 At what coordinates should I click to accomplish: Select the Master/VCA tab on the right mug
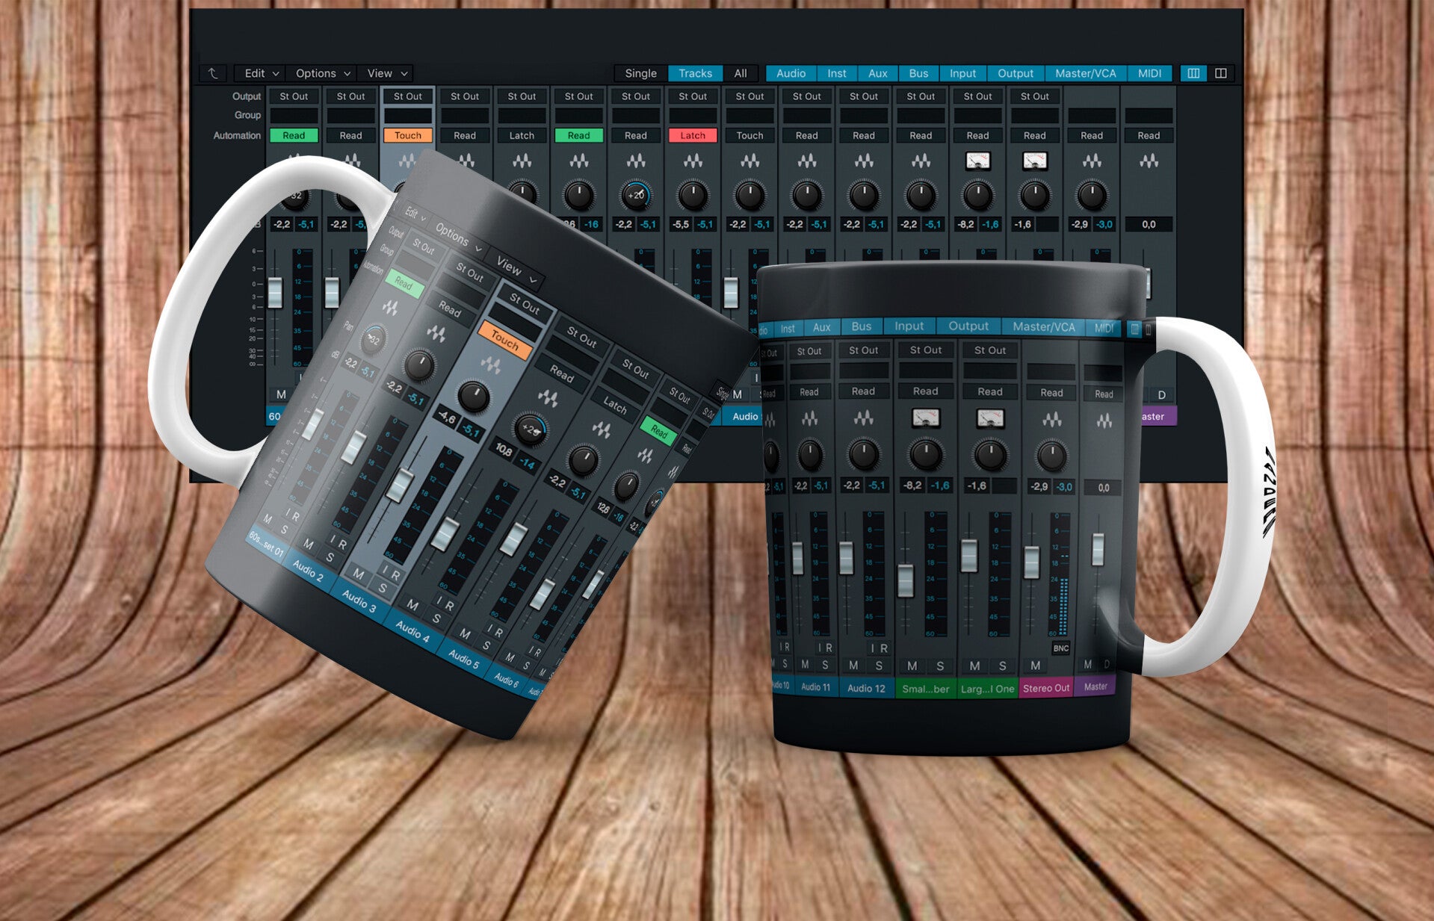click(x=1044, y=327)
